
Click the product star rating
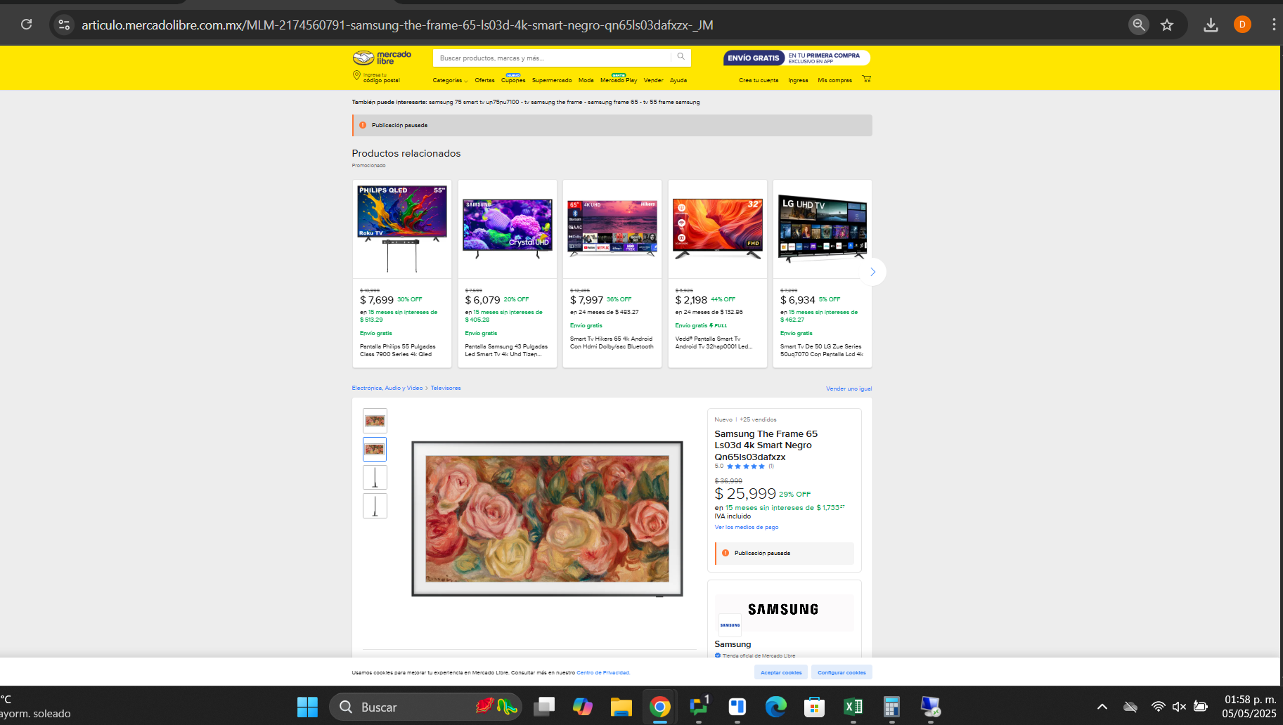746,466
